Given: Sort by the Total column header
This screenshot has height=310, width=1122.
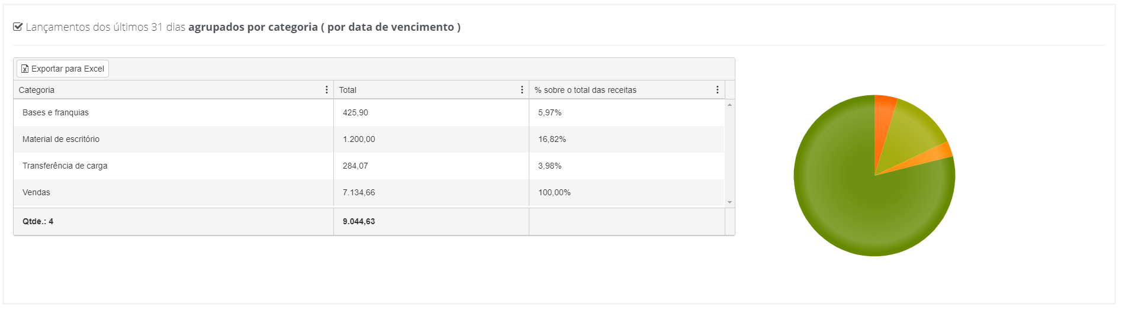Looking at the screenshot, I should [348, 90].
